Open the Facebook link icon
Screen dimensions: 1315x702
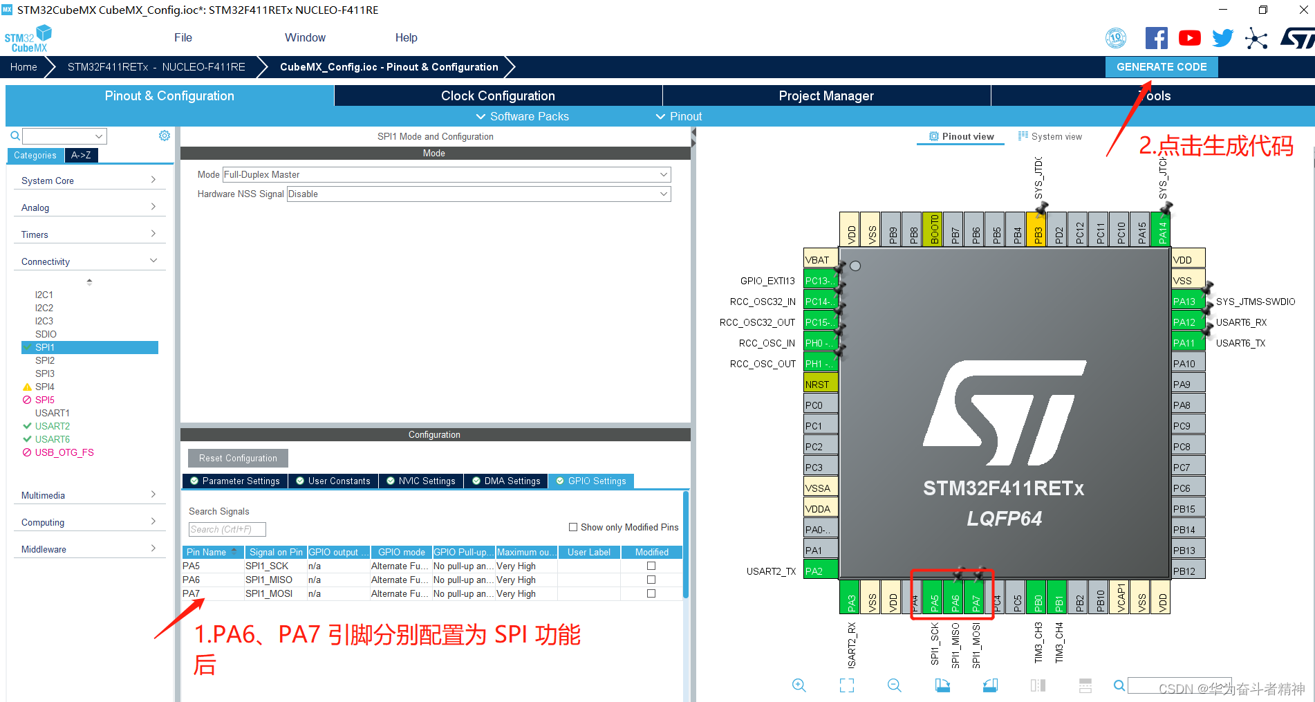(1156, 38)
